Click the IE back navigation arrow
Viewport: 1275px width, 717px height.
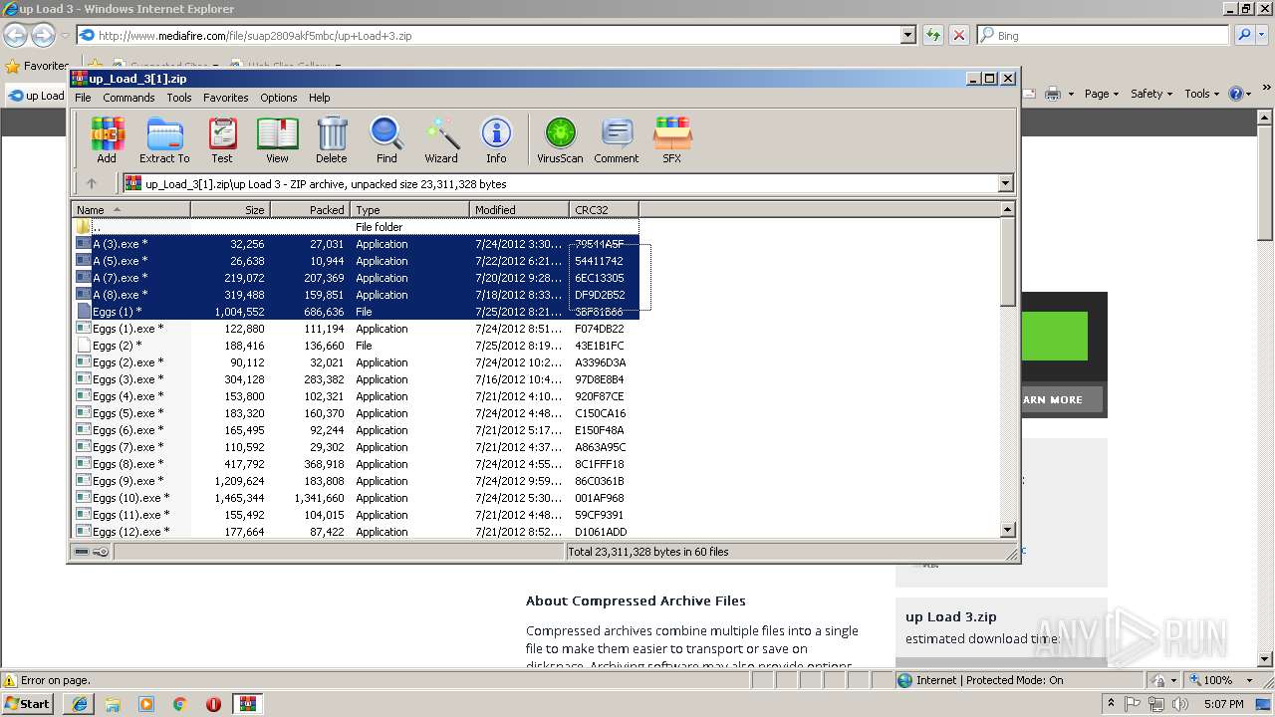point(15,35)
